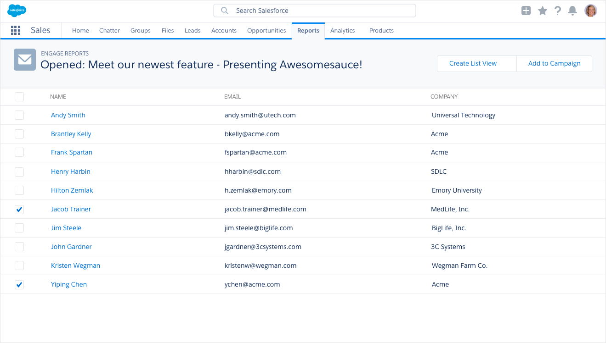The height and width of the screenshot is (343, 606).
Task: Check the box for Henry Harbin
Action: click(x=19, y=171)
